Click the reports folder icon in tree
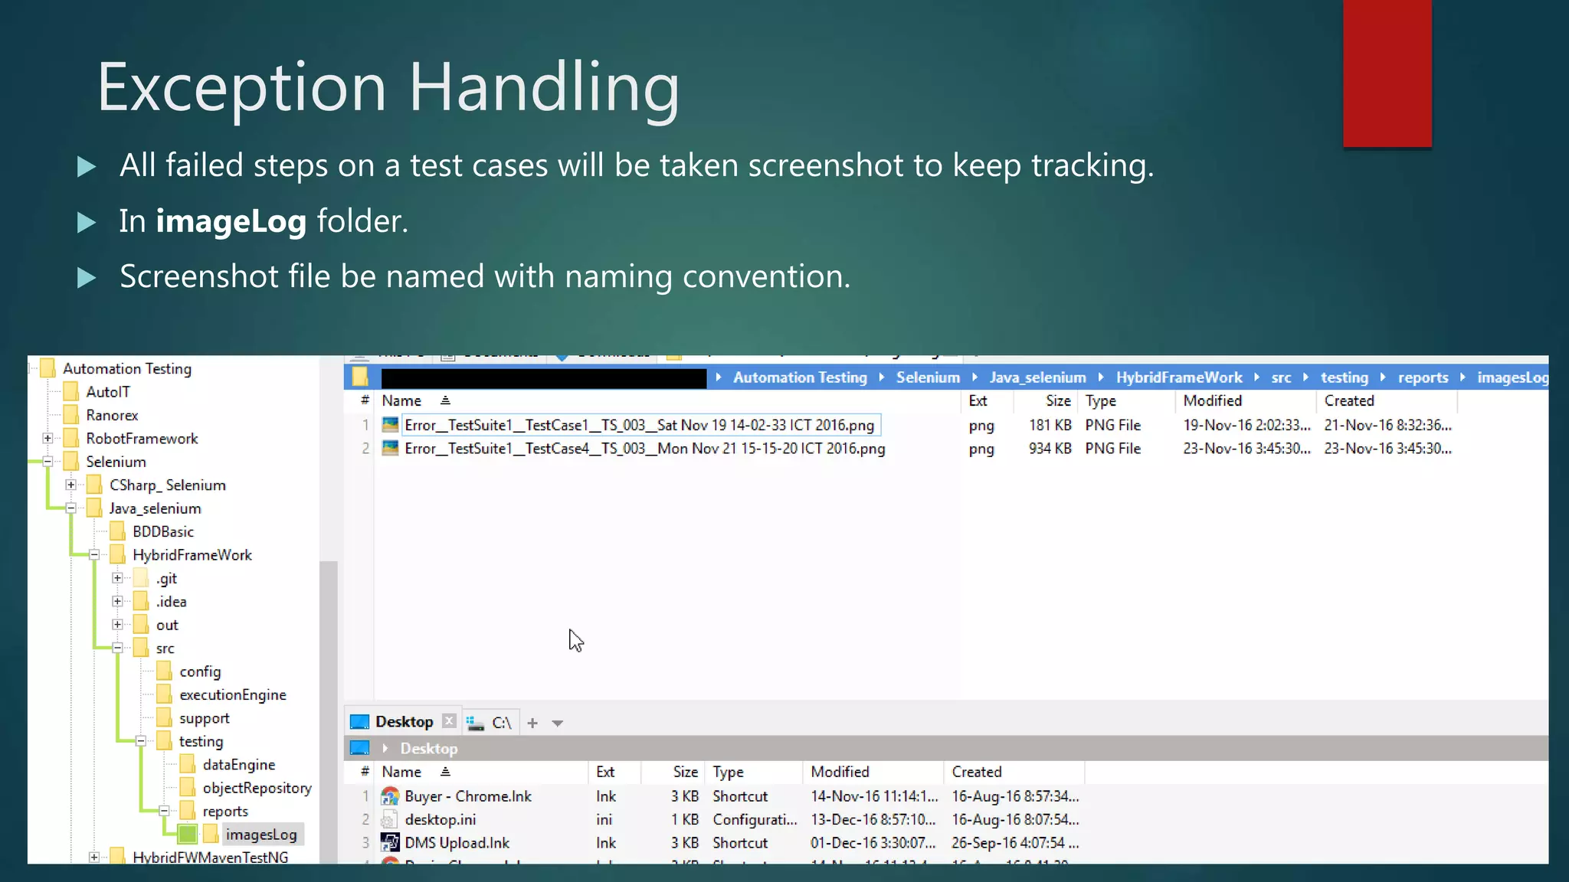The height and width of the screenshot is (882, 1569). (188, 811)
